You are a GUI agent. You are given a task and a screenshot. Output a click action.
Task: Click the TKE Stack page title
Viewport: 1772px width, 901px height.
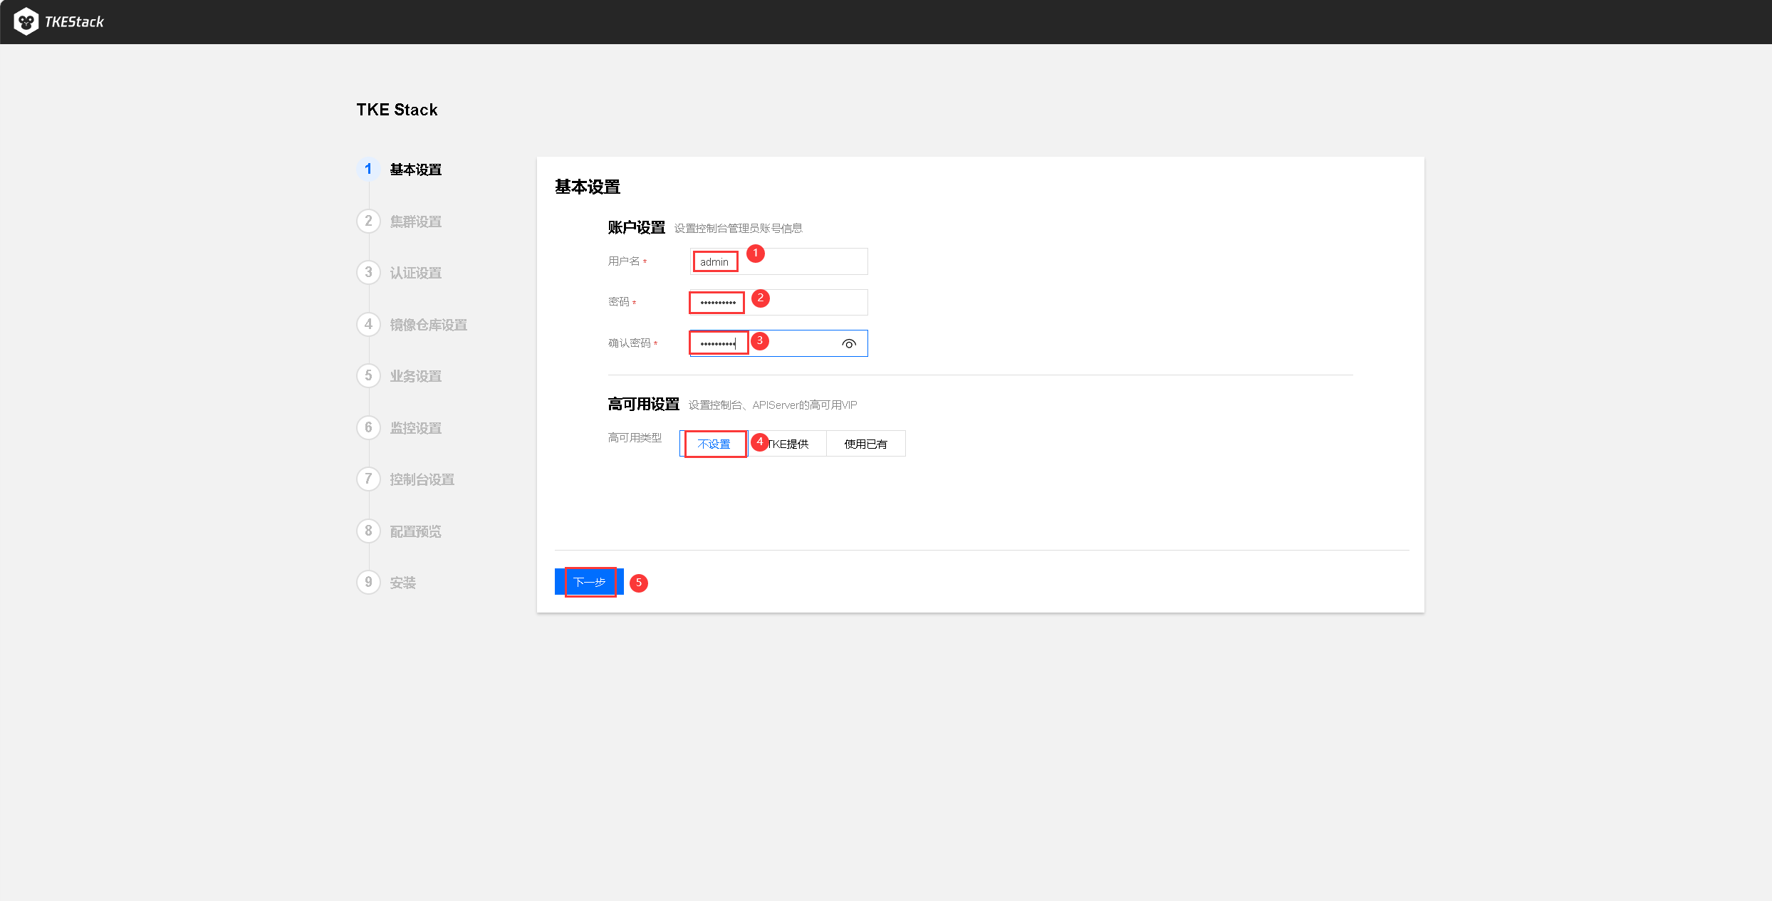(397, 110)
